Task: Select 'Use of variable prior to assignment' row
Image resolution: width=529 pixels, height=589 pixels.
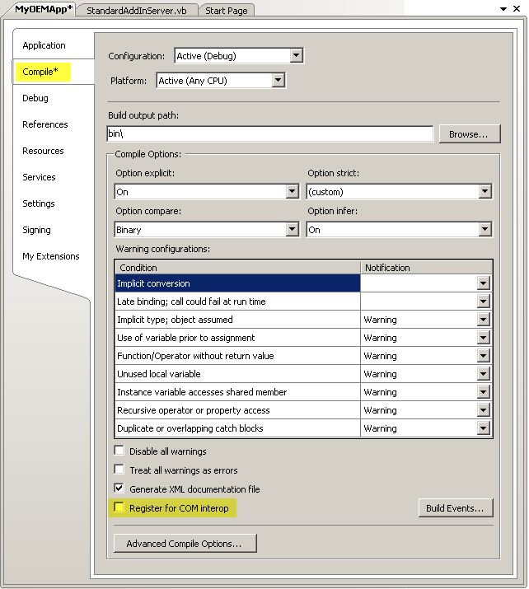Action: coord(237,338)
